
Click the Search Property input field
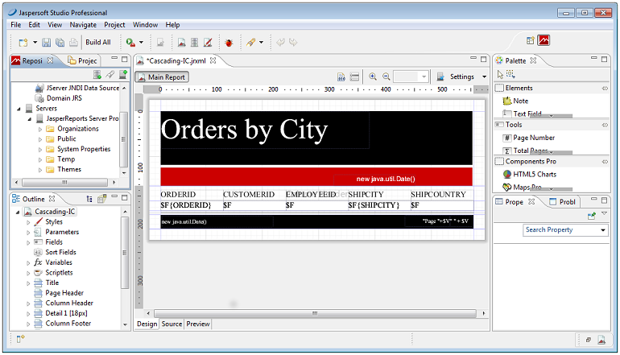click(x=561, y=229)
